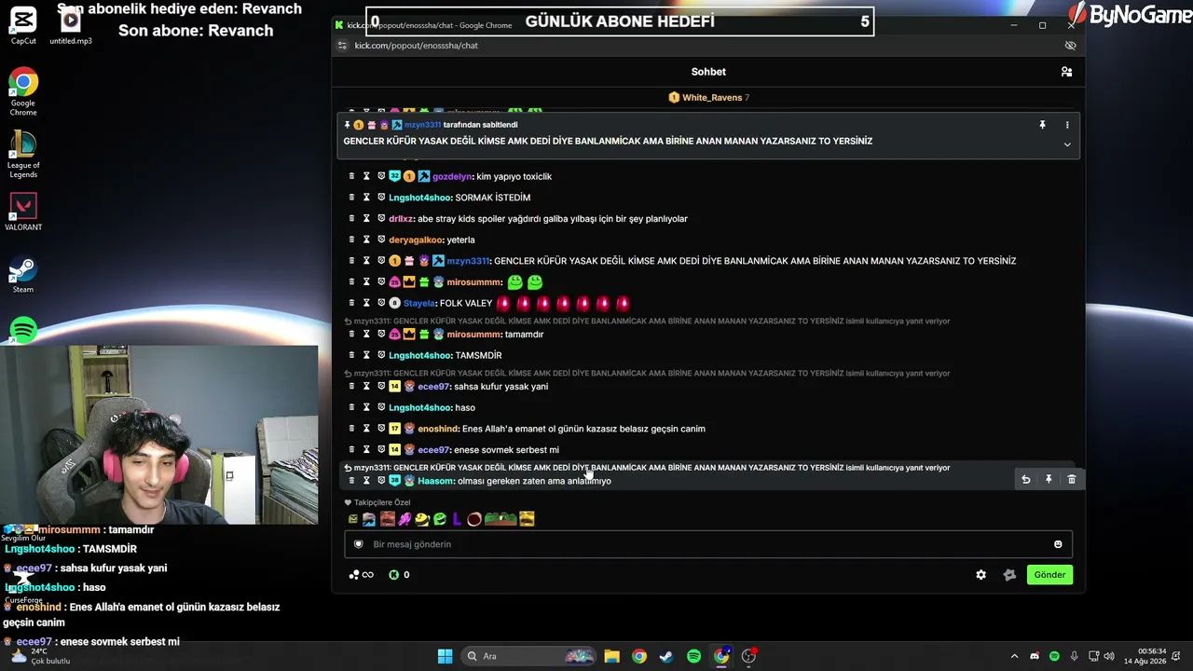
Task: Timeout gozdelyn using the hourglass icon
Action: click(366, 176)
